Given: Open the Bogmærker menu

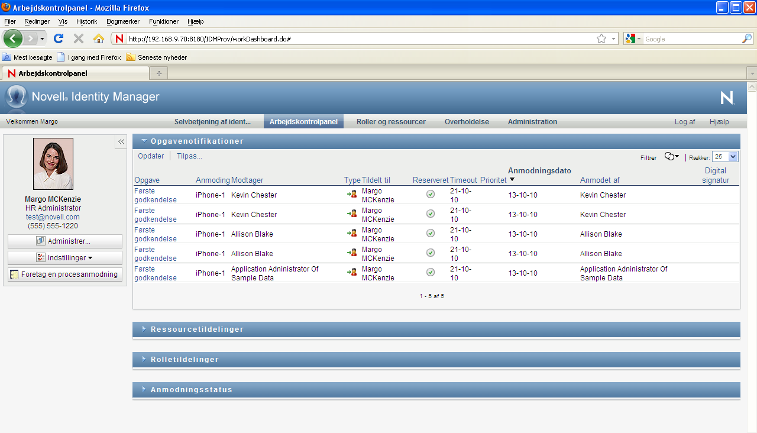Looking at the screenshot, I should pyautogui.click(x=123, y=21).
